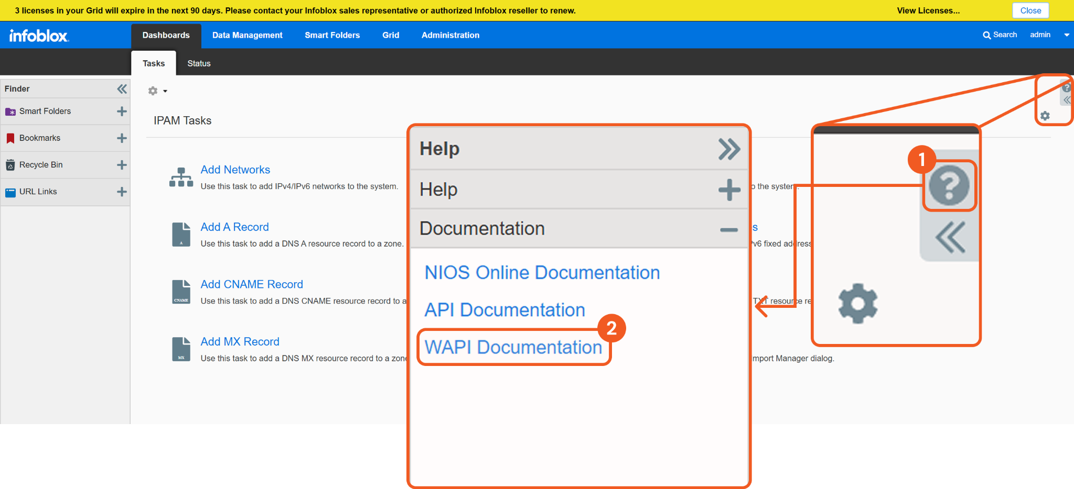Open the dashboard gear settings dropdown
The width and height of the screenshot is (1074, 489).
click(157, 91)
